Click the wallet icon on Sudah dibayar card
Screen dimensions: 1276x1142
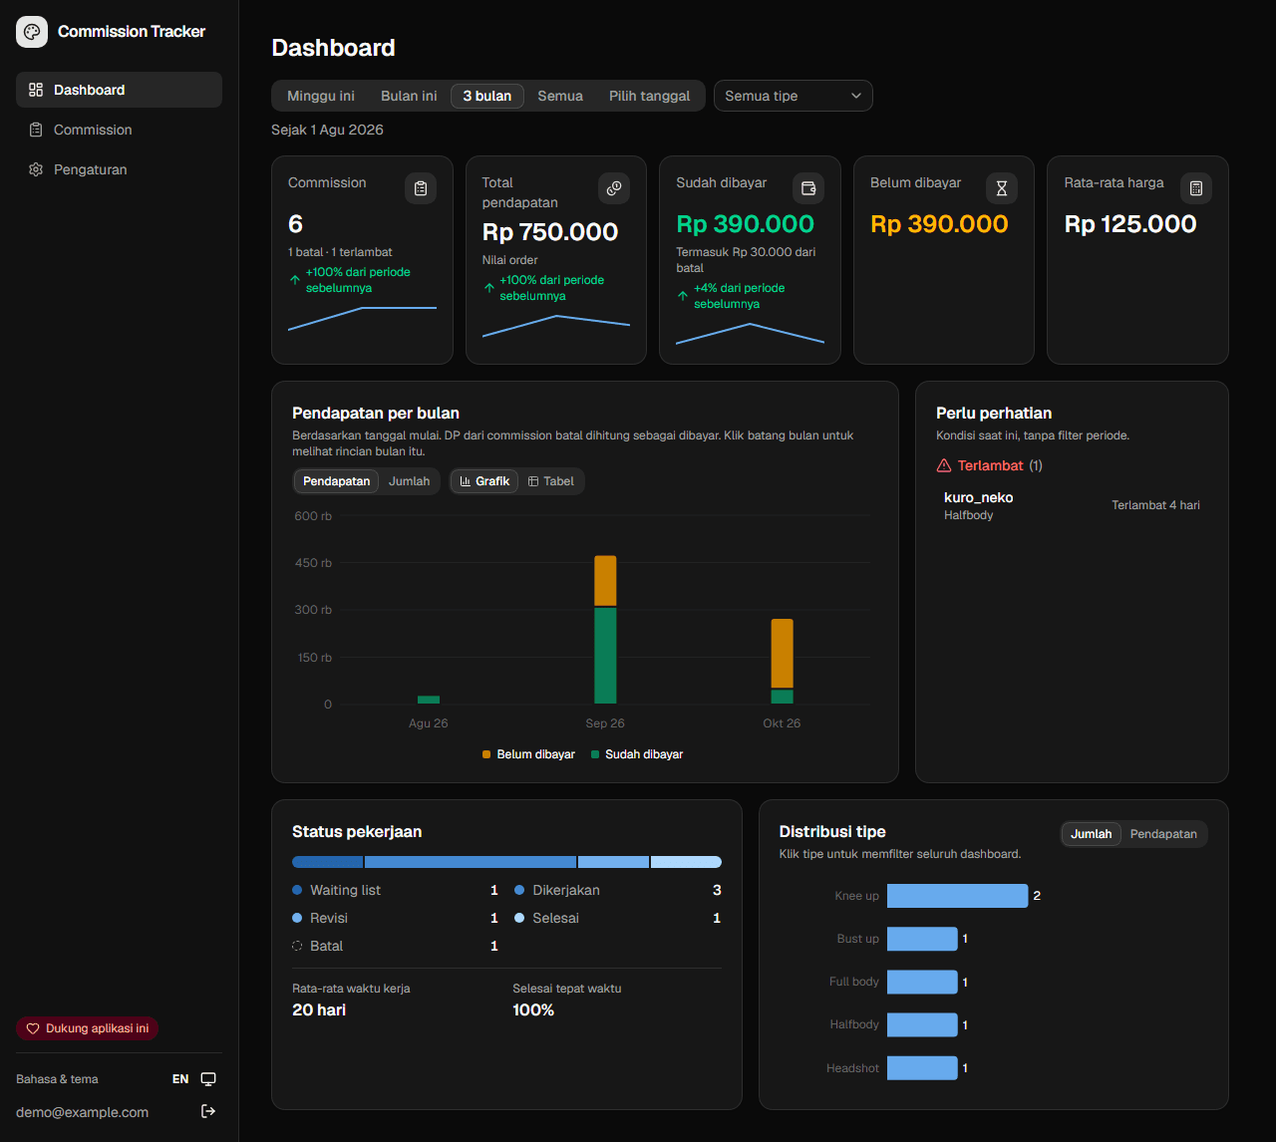(x=808, y=188)
